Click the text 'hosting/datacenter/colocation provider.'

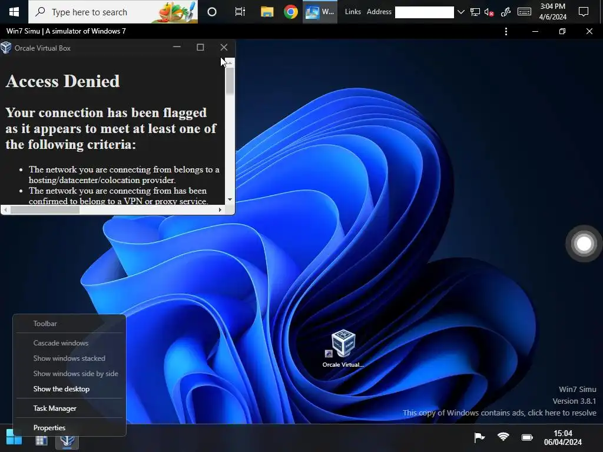tap(102, 180)
